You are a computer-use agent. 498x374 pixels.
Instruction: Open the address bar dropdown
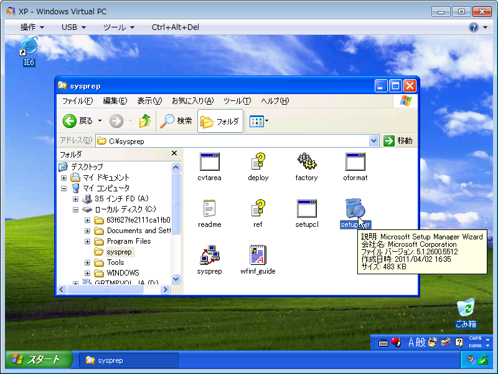(374, 141)
